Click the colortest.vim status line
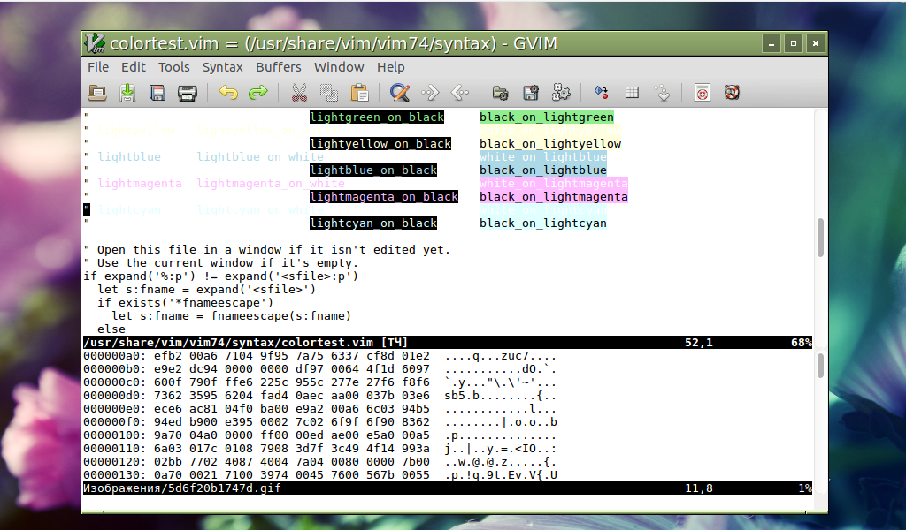906x530 pixels. 447,342
